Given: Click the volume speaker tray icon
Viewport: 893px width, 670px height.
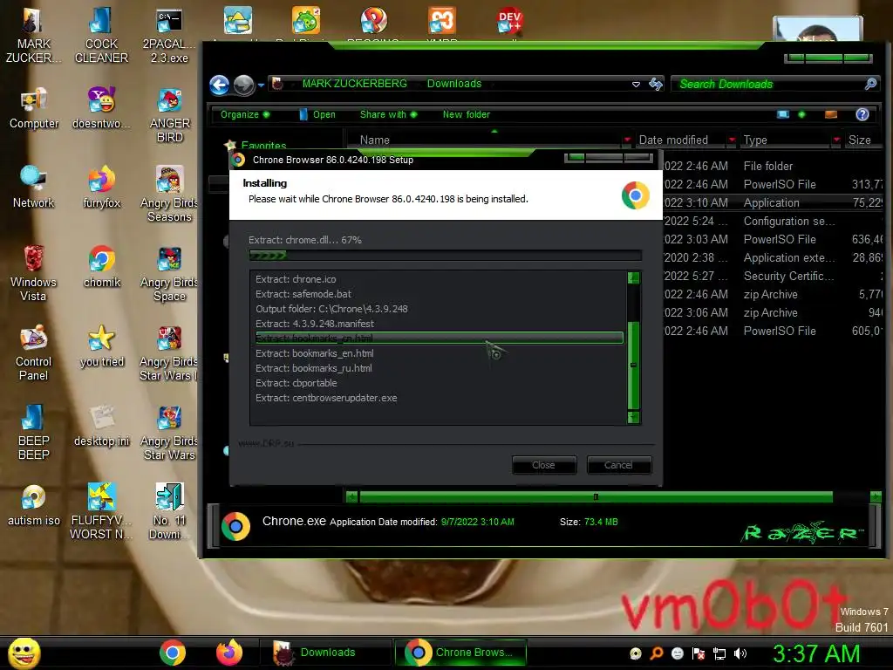Looking at the screenshot, I should pos(740,653).
